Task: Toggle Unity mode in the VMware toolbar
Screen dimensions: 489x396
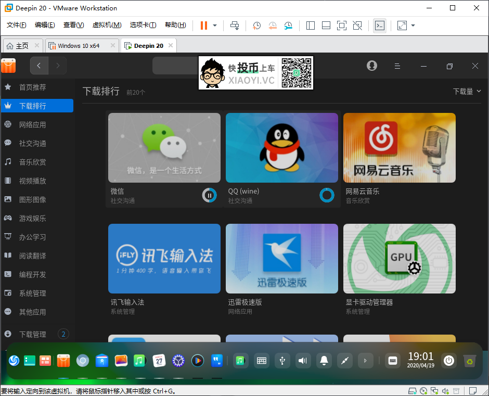Action: click(x=357, y=25)
